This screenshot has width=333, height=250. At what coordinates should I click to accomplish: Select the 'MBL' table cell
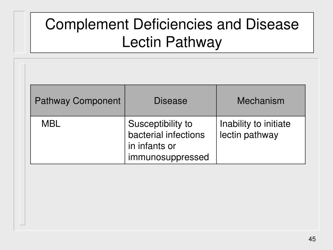77,140
